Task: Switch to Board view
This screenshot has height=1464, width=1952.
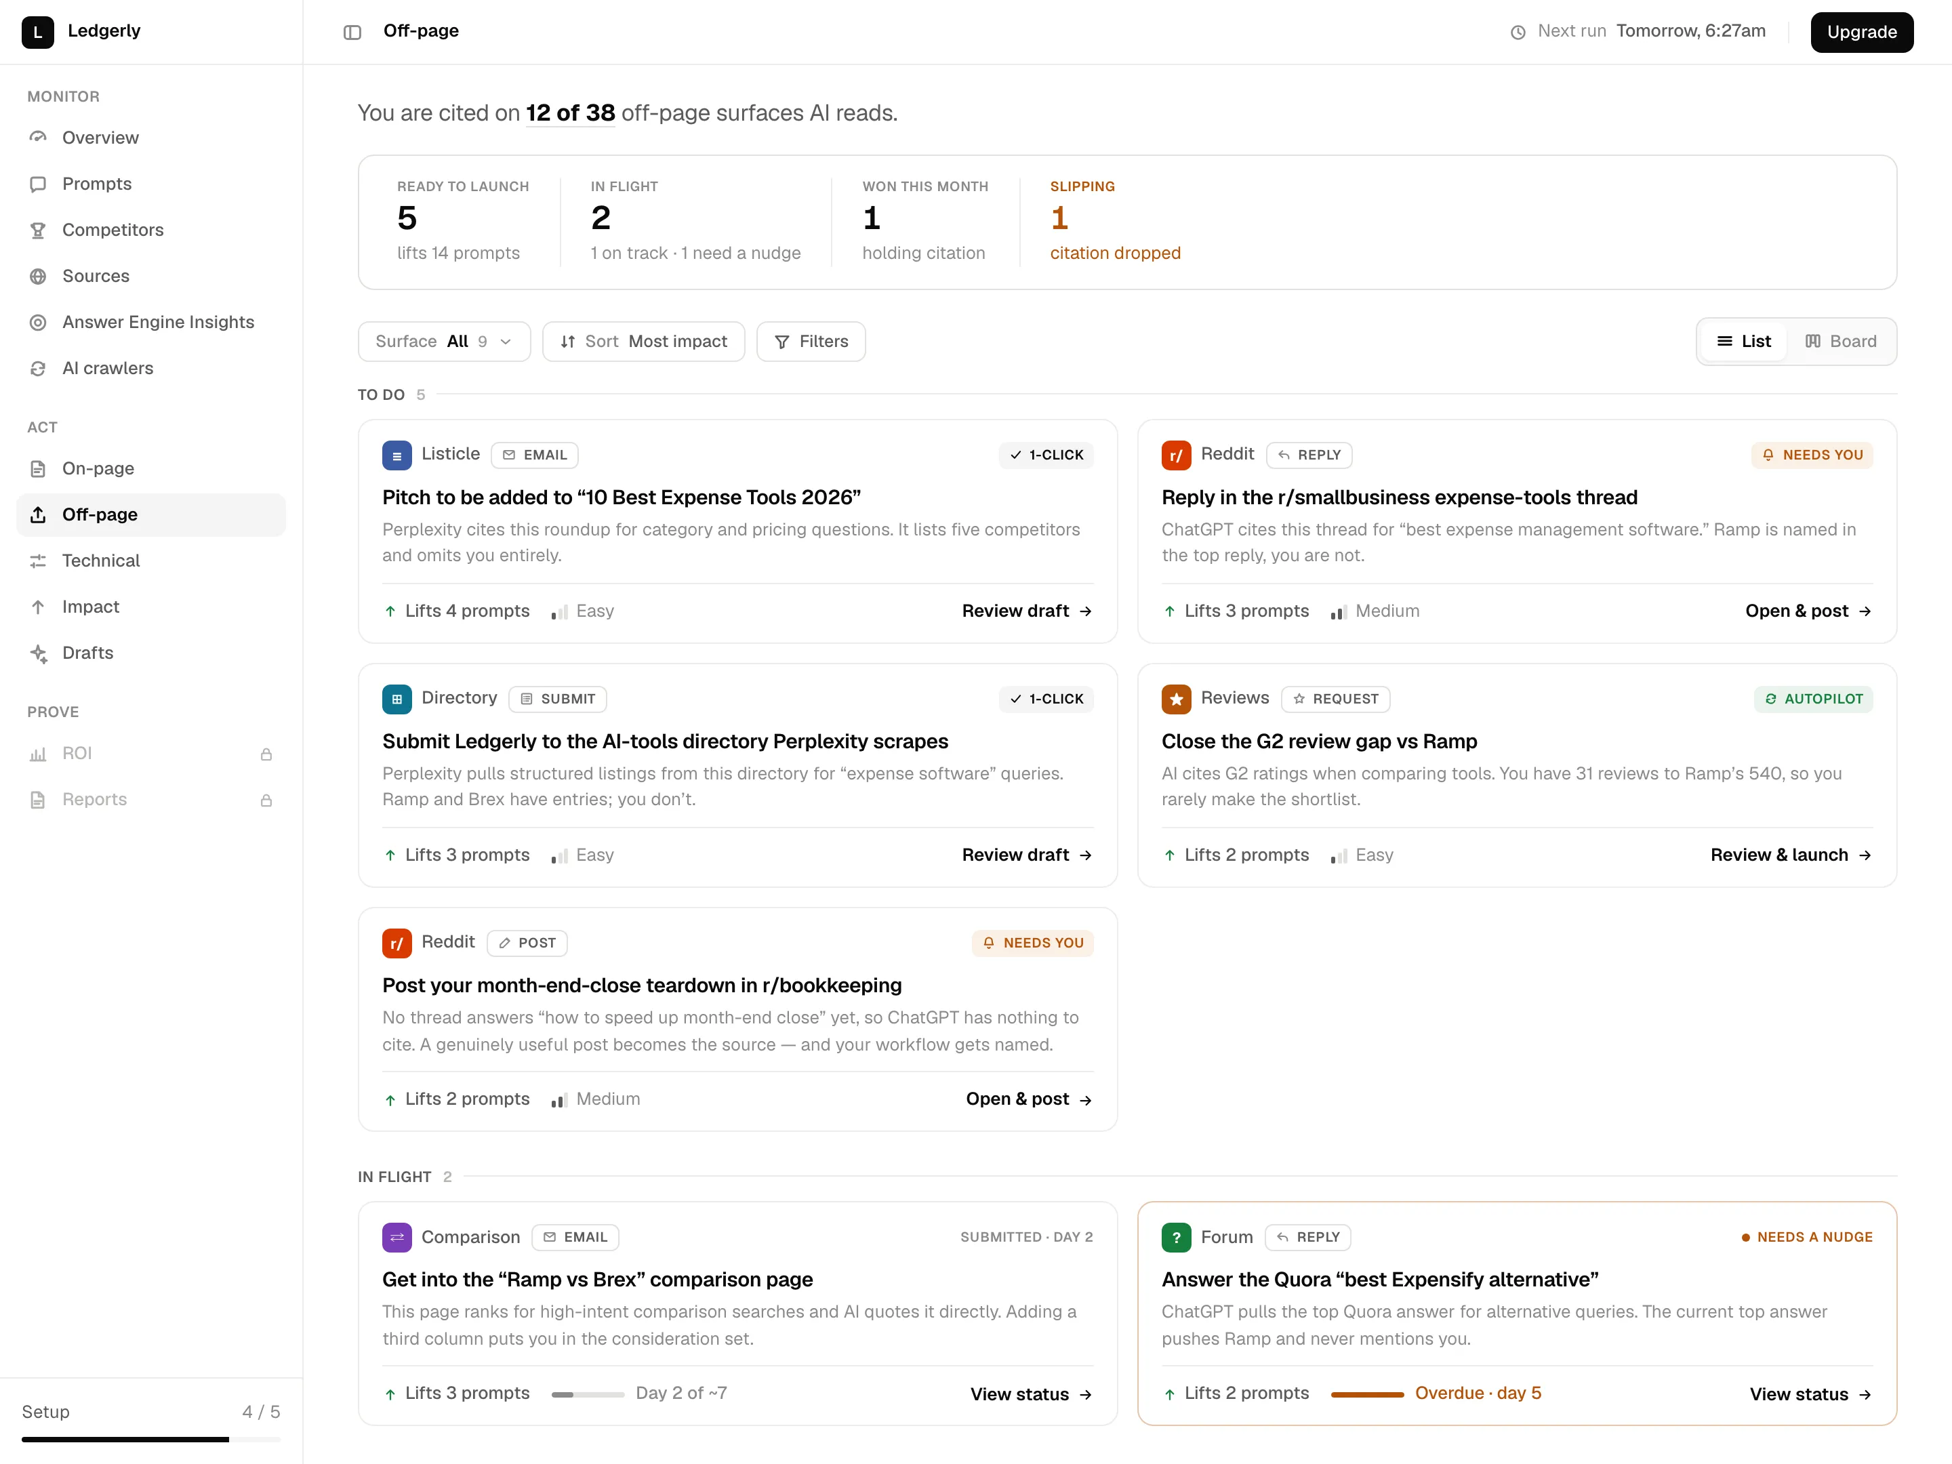Action: coord(1841,342)
